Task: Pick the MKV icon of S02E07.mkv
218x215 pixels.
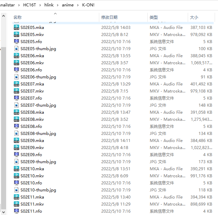Action: 16,91
